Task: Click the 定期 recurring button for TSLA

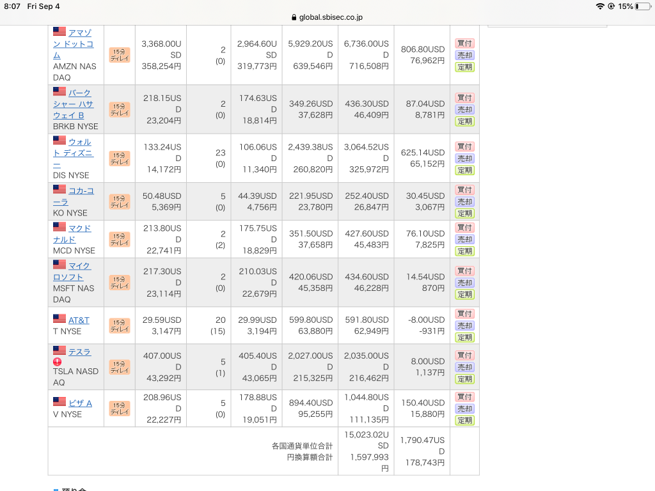Action: click(464, 378)
